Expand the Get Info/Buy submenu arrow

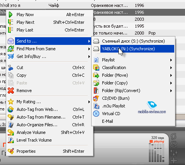pyautogui.click(x=89, y=56)
